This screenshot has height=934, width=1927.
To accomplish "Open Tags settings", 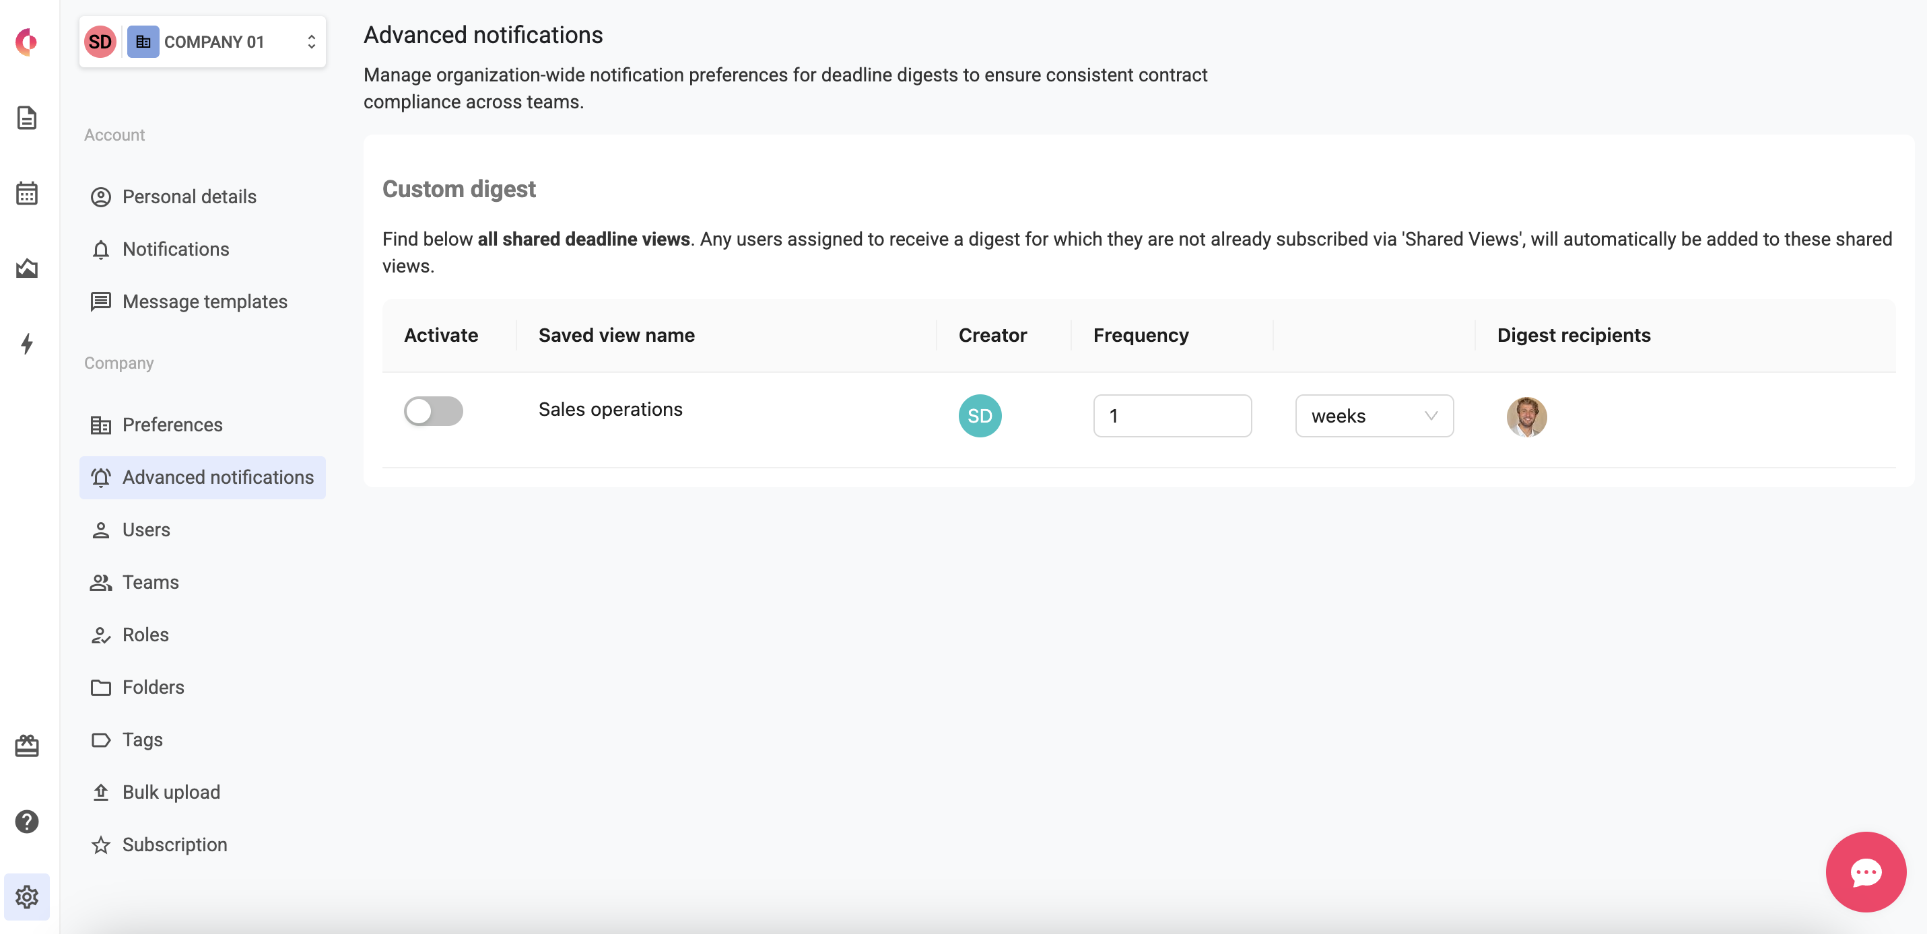I will click(202, 740).
